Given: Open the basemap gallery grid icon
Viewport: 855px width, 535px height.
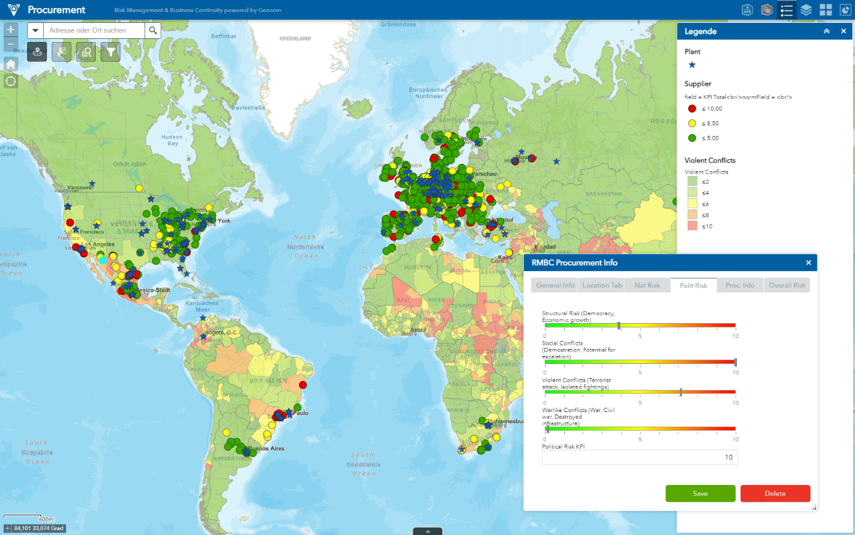Looking at the screenshot, I should click(826, 10).
